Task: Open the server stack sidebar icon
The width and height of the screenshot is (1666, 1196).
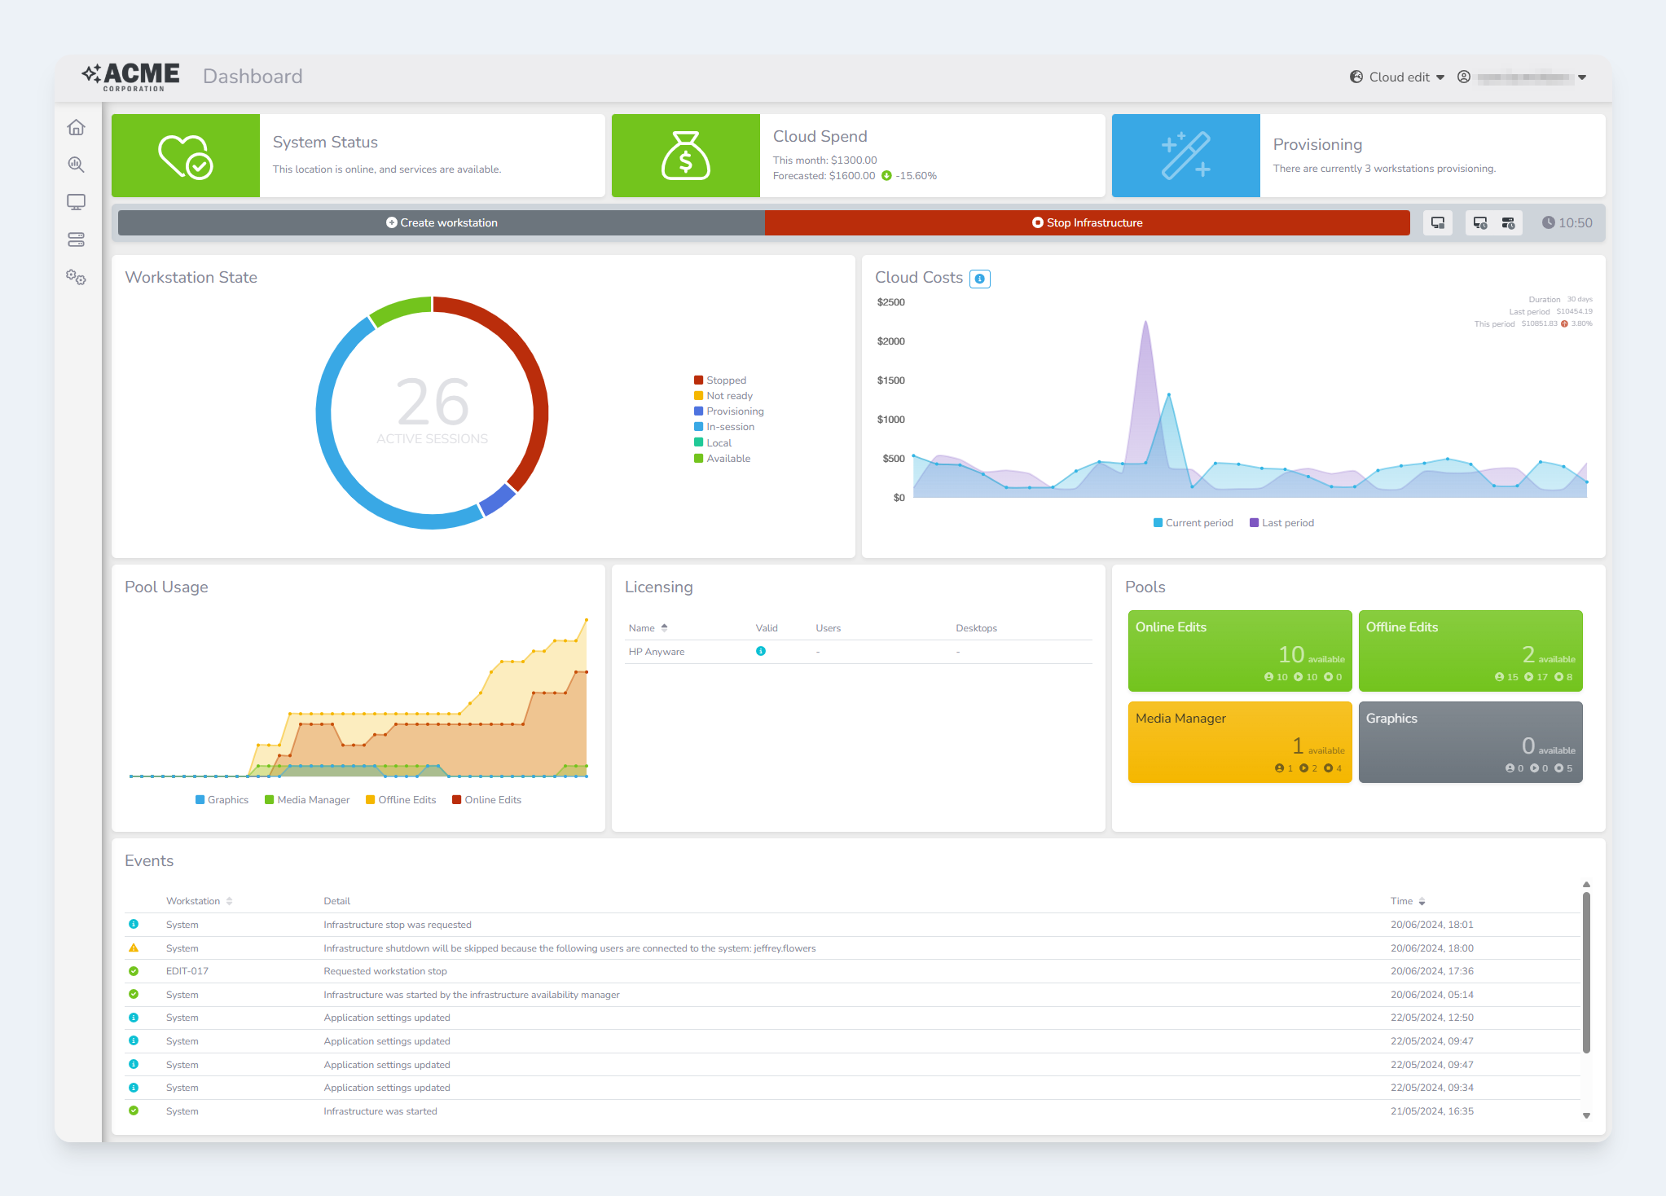Action: 76,240
